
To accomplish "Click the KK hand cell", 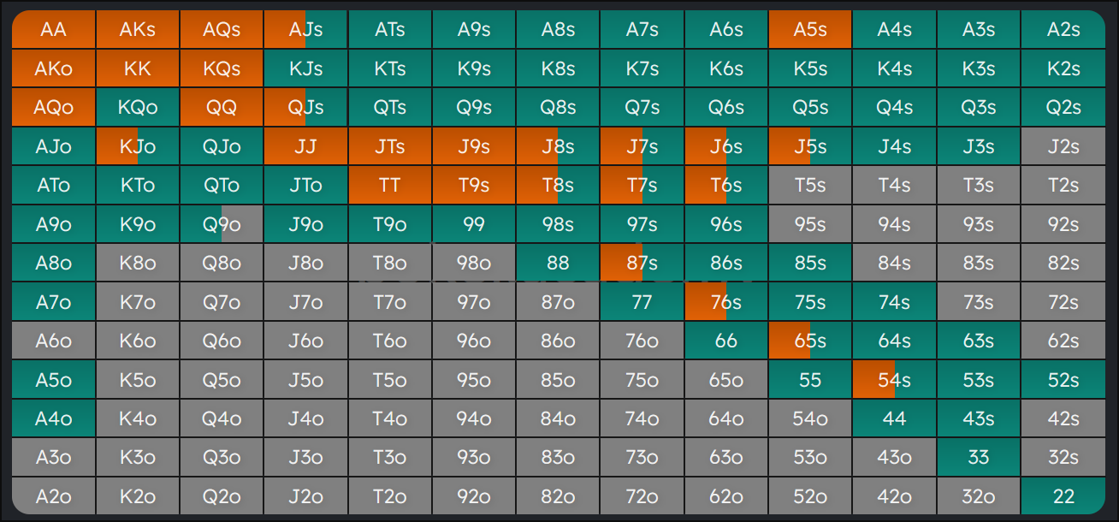I will [x=138, y=68].
